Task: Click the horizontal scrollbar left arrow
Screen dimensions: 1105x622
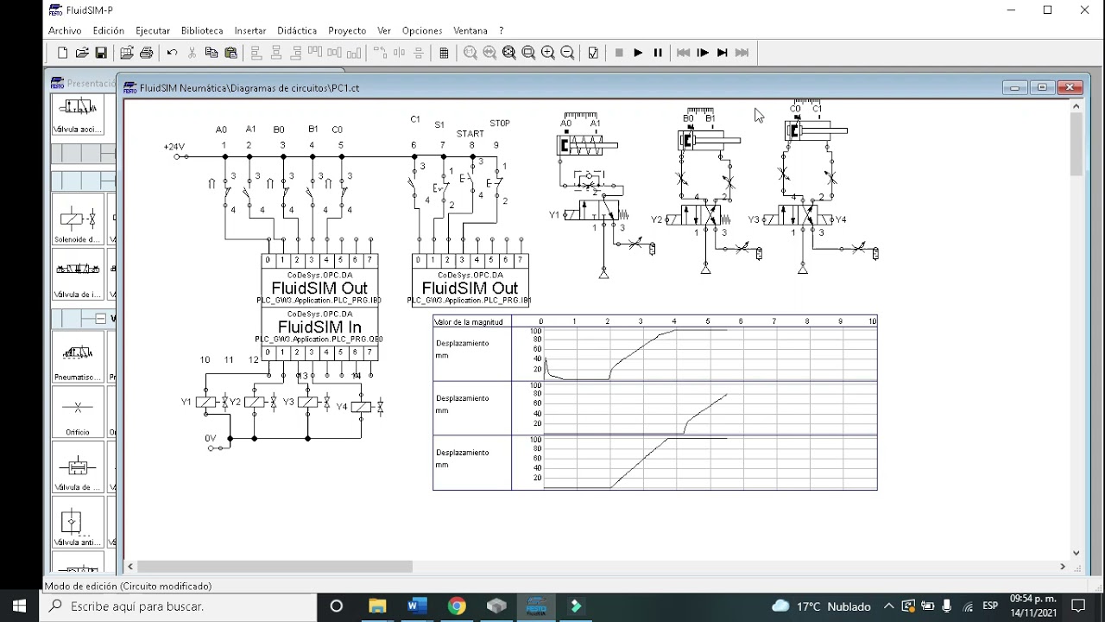Action: [130, 567]
